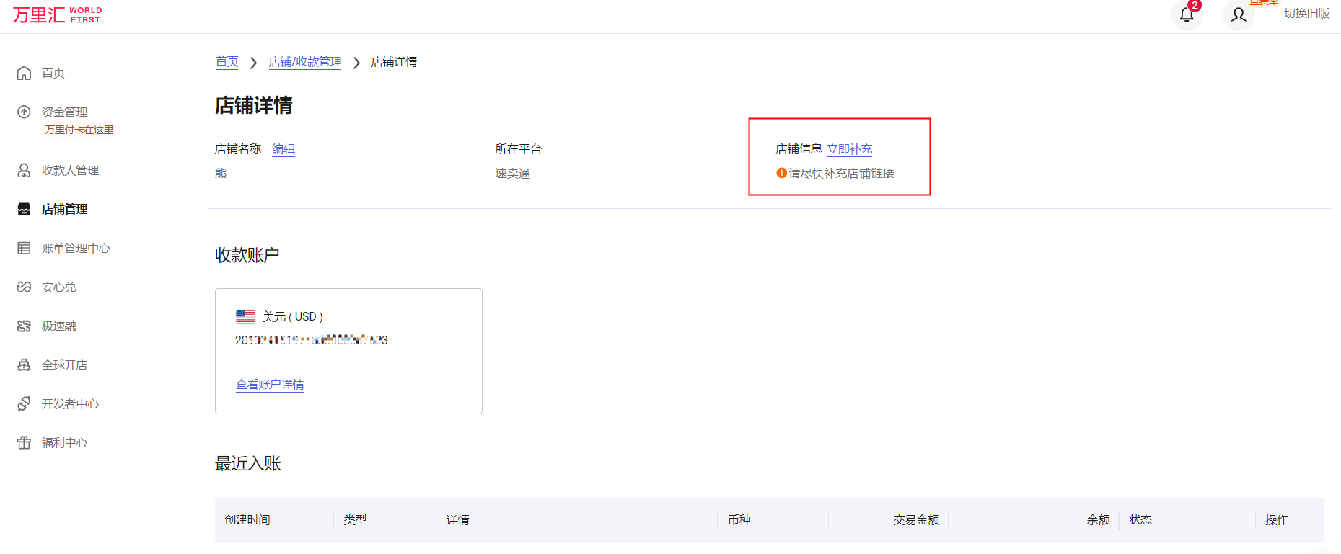The height and width of the screenshot is (554, 1341).
Task: Click the notification bell icon
Action: coord(1186,14)
